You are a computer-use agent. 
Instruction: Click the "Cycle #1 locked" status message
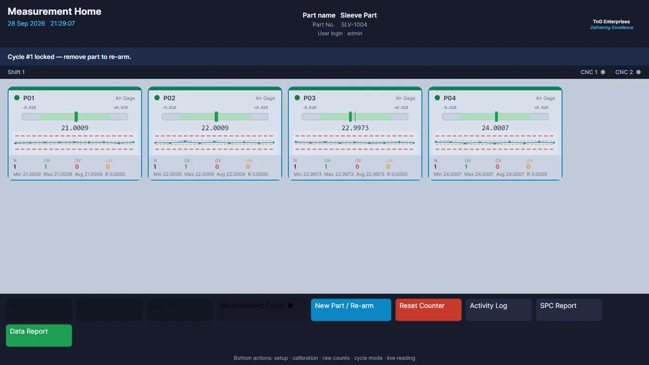click(69, 57)
